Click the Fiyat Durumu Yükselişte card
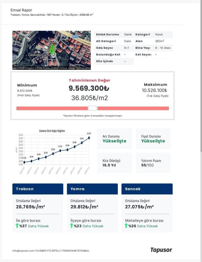The height and width of the screenshot is (262, 202). click(153, 139)
